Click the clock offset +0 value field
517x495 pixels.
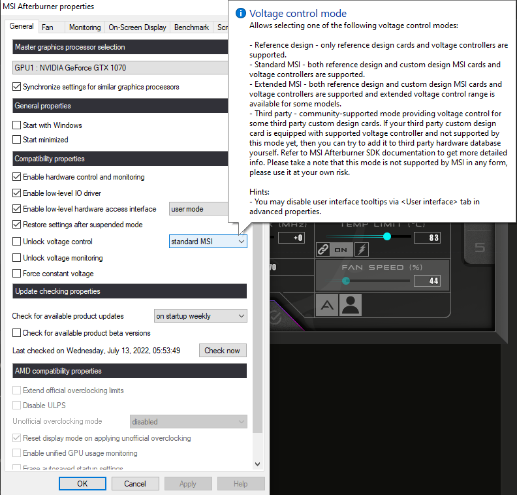pyautogui.click(x=291, y=238)
